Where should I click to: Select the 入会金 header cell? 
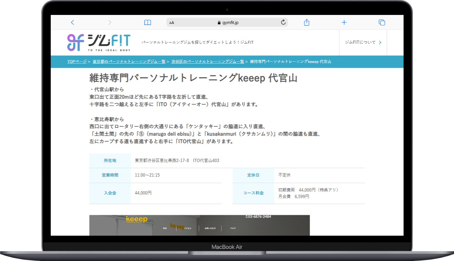tap(110, 193)
